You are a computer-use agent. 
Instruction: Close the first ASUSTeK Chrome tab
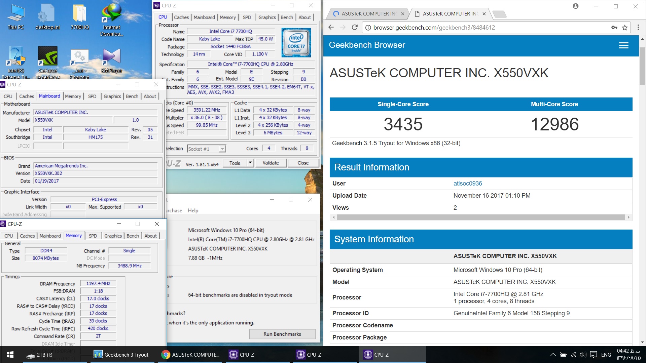[402, 14]
